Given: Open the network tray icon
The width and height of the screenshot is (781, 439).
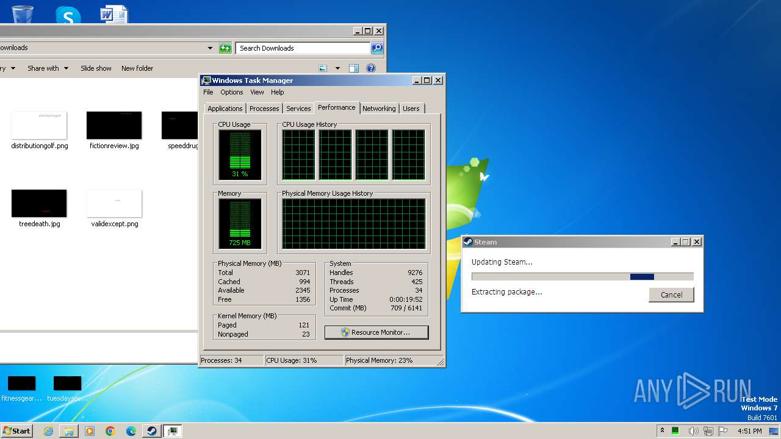Looking at the screenshot, I should pyautogui.click(x=708, y=431).
